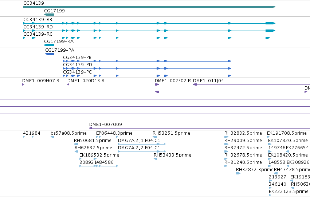The image size is (310, 197).
Task: Select the upper RH32832.5prime EST label
Action: pyautogui.click(x=243, y=133)
